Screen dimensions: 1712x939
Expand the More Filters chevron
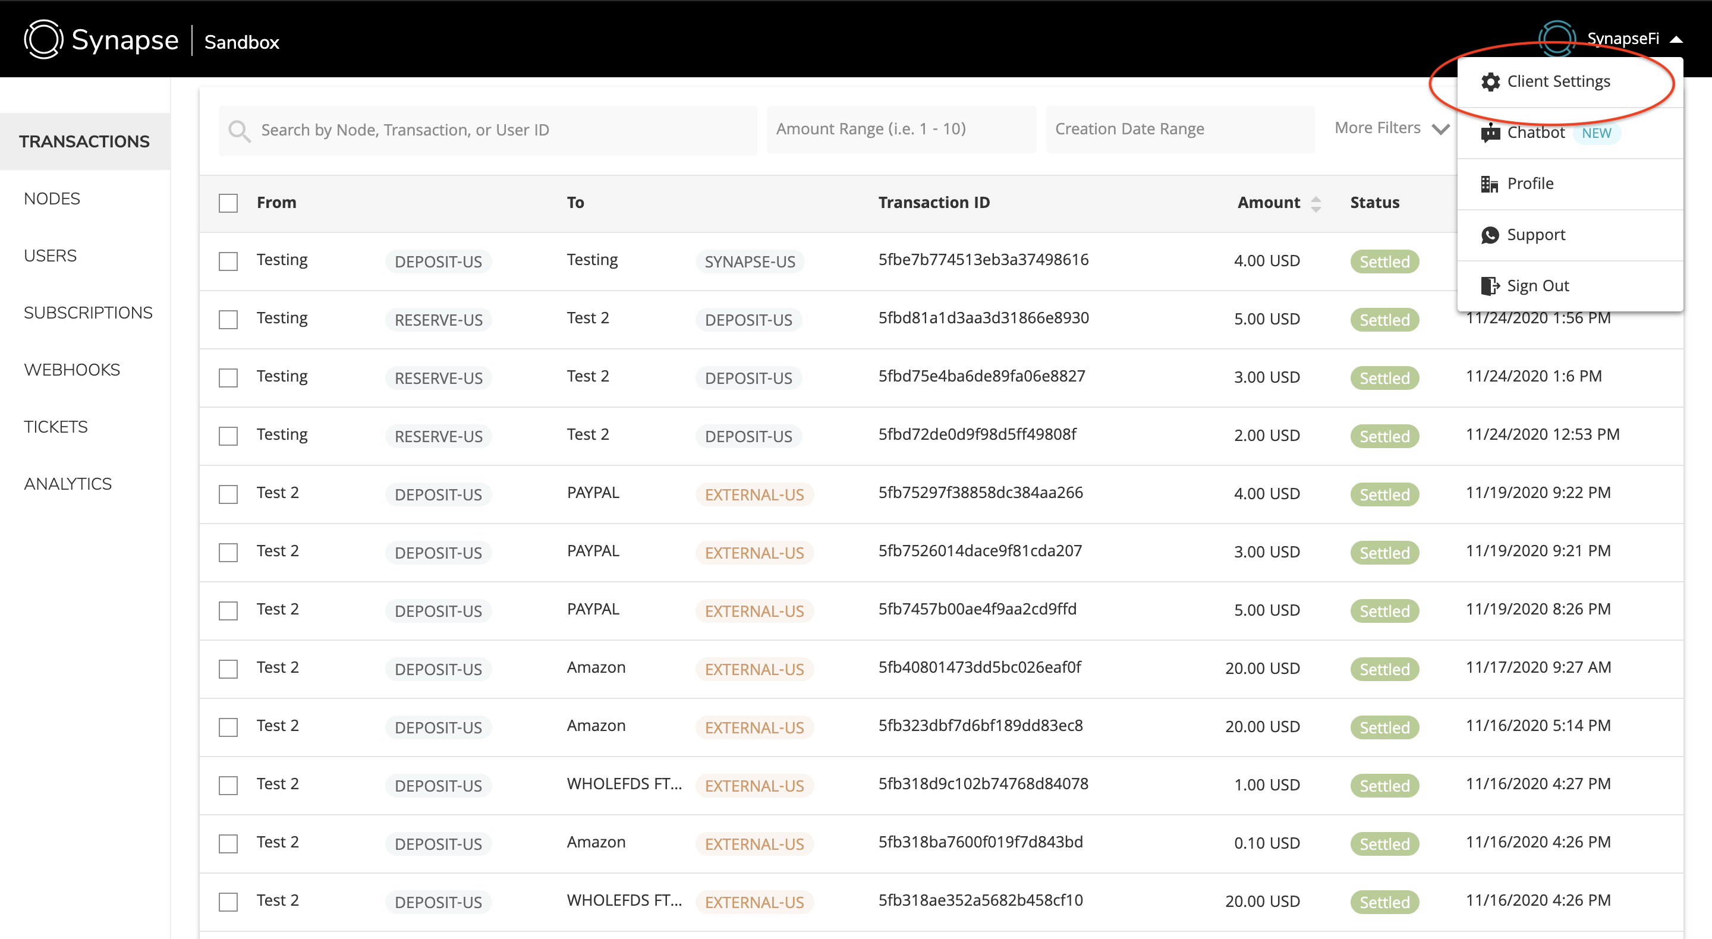pos(1440,129)
